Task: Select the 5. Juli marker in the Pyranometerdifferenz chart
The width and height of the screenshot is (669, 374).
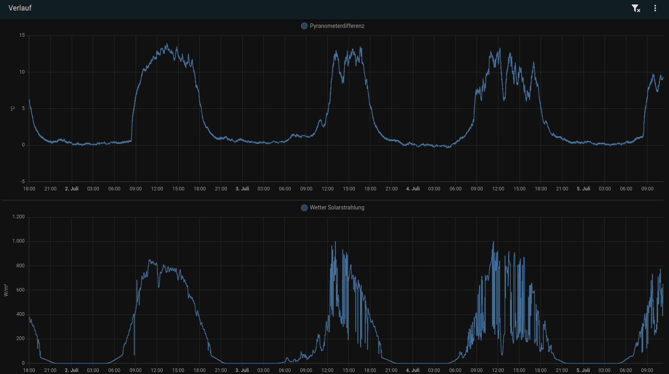Action: 584,189
